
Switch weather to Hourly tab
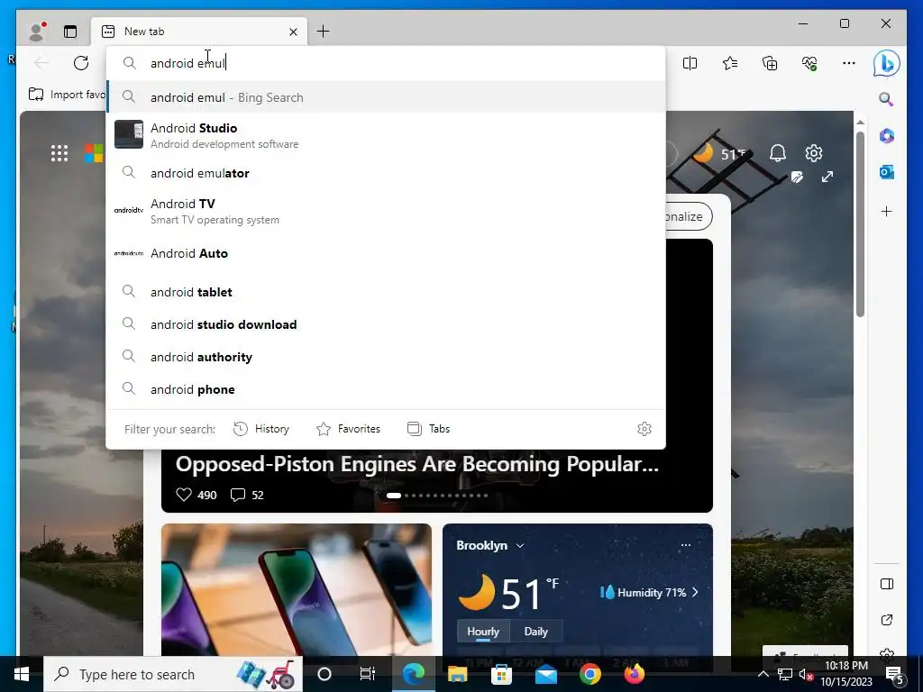click(x=483, y=632)
